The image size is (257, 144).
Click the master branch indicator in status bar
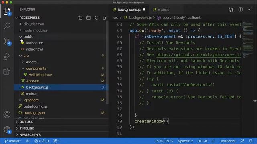[13, 141]
